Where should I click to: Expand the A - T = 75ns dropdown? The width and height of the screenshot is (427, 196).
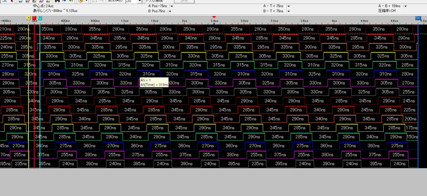click(288, 6)
